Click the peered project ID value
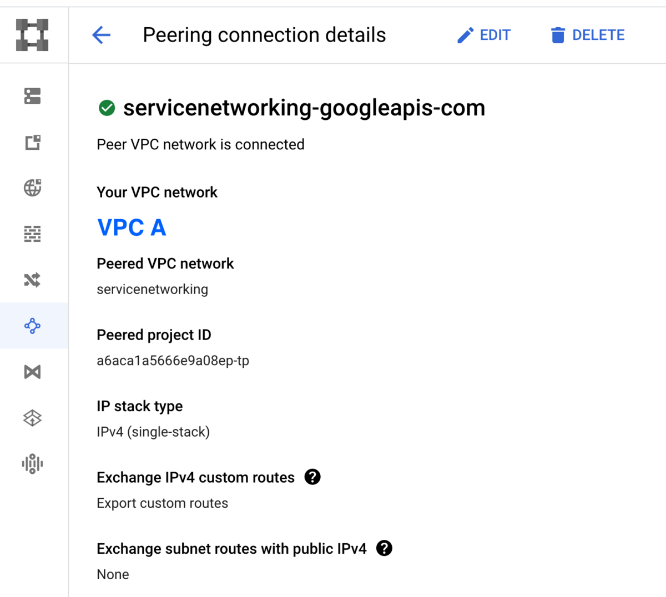The height and width of the screenshot is (597, 666). point(173,361)
